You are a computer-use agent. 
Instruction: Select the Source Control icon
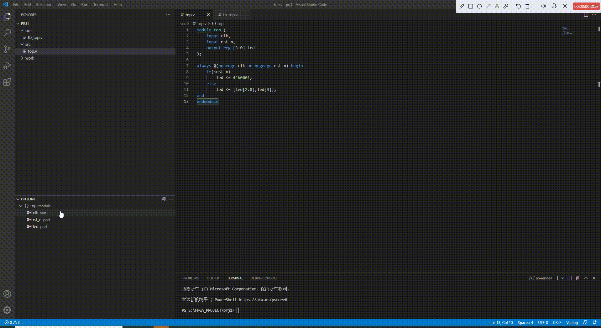click(7, 49)
